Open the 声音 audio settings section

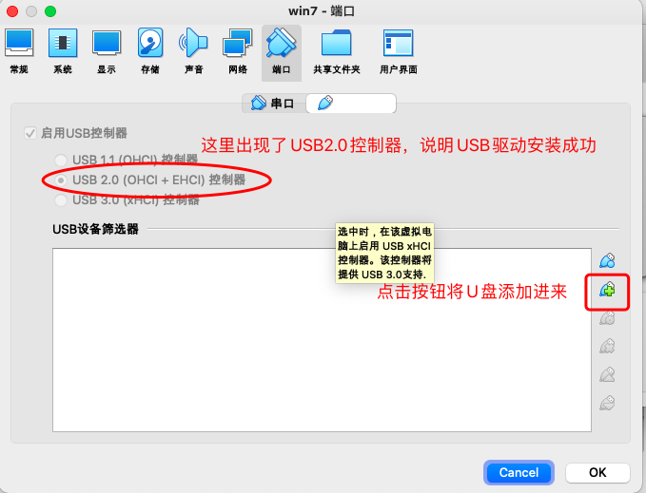pyautogui.click(x=194, y=52)
